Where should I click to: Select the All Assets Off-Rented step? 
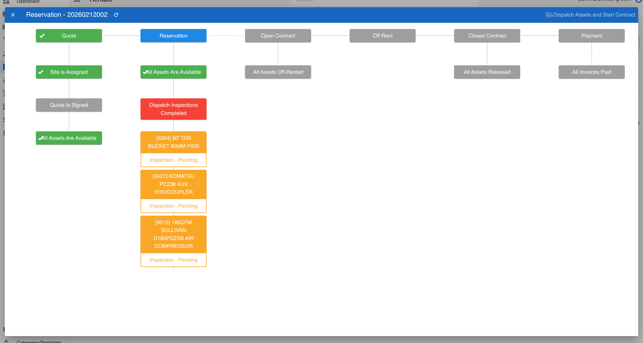pos(278,72)
